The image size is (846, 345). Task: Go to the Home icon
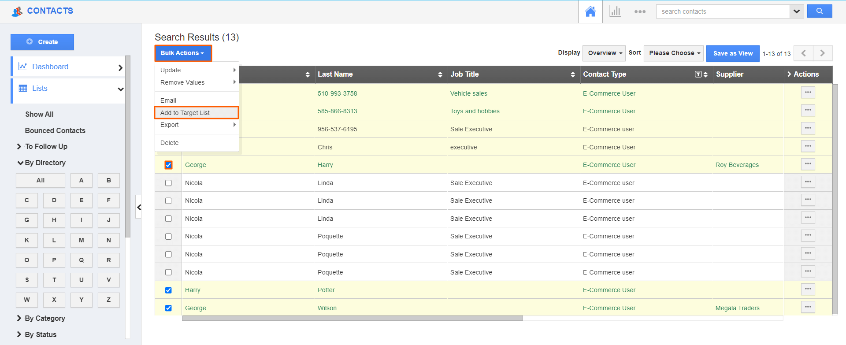tap(590, 11)
